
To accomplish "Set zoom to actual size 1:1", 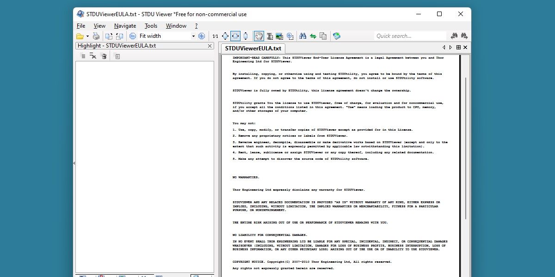I will coord(215,36).
